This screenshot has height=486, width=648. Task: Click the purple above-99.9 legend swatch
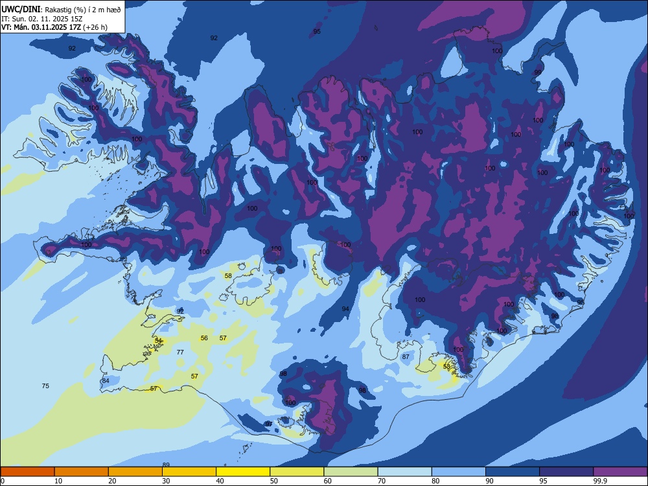pos(620,472)
